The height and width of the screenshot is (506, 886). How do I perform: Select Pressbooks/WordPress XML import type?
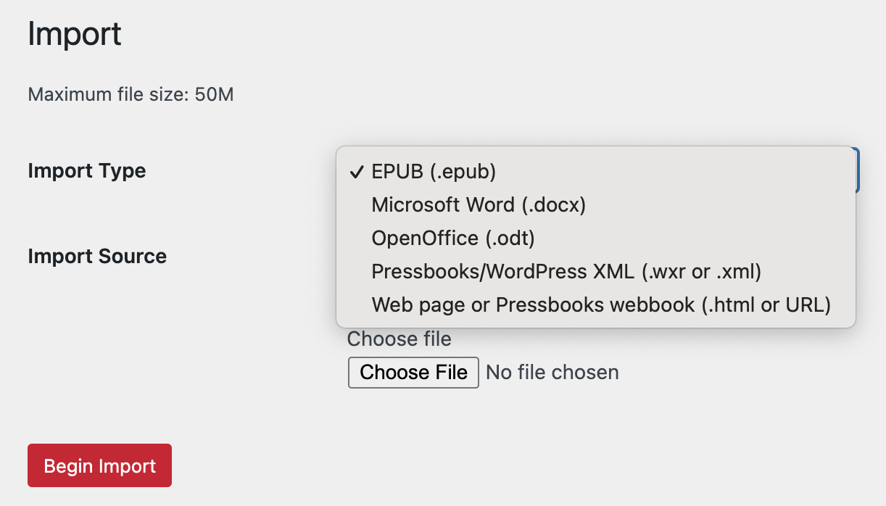[x=566, y=272]
